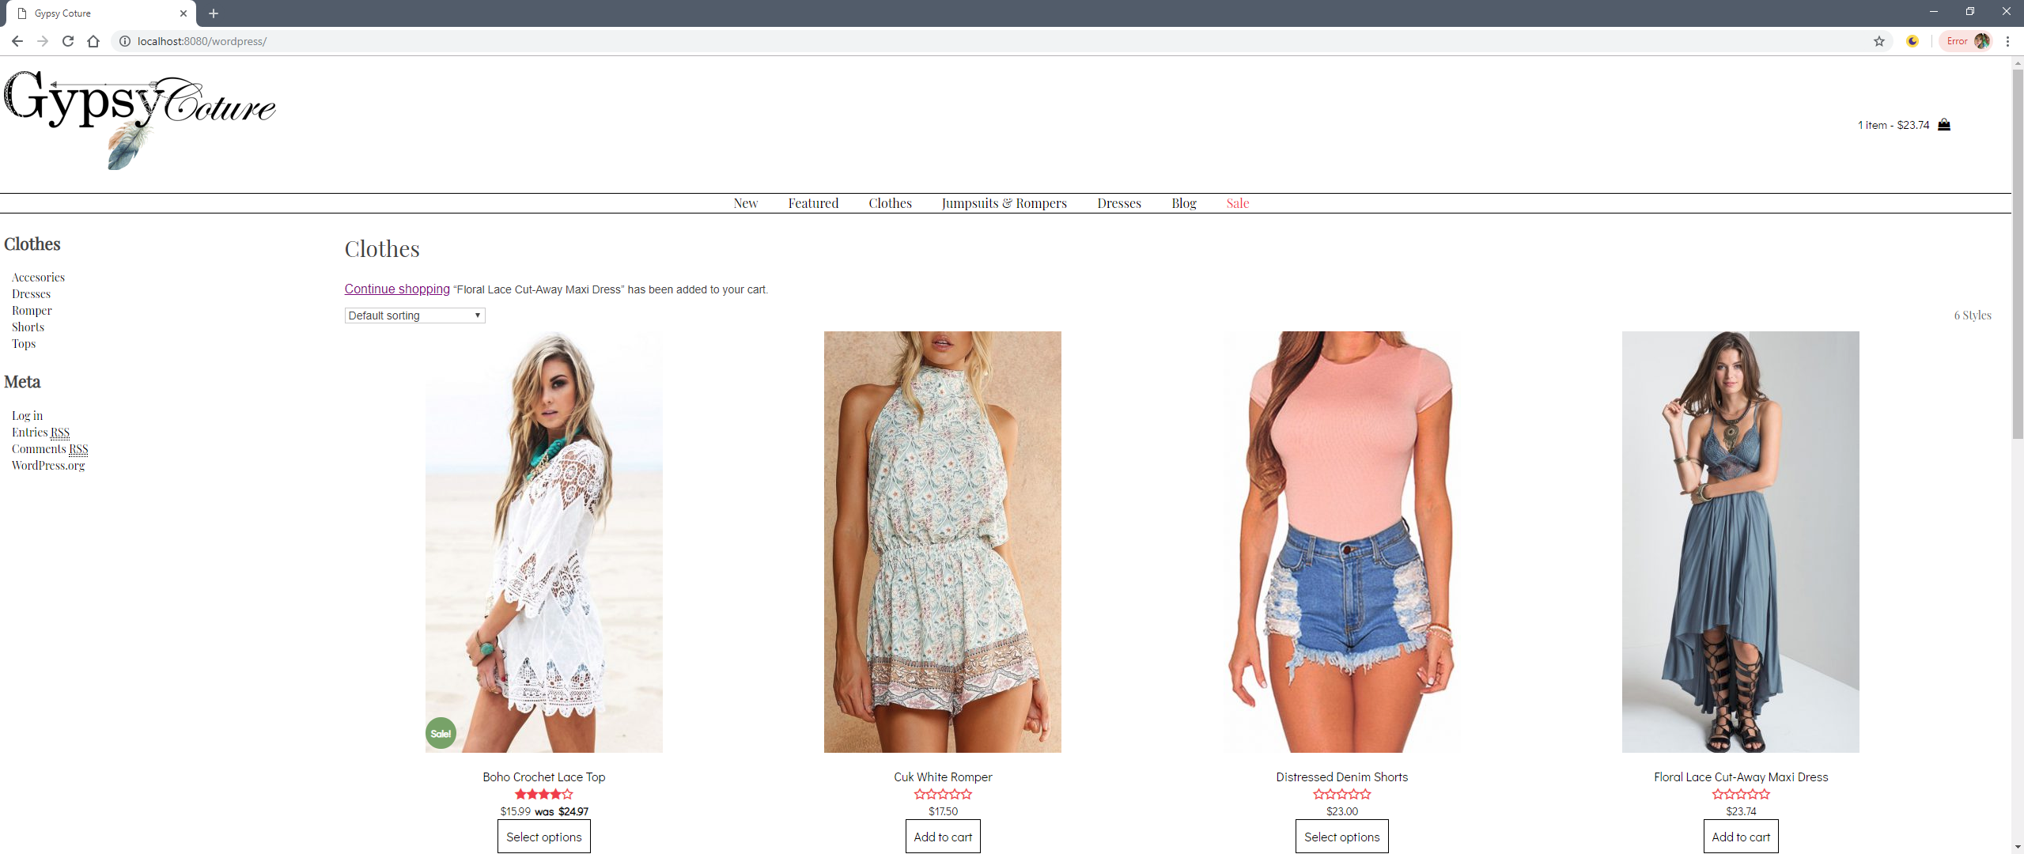This screenshot has height=854, width=2024.
Task: Click the browser back arrow
Action: coord(17,41)
